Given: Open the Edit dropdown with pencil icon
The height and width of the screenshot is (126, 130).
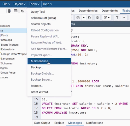Looking at the screenshot, I should [x=107, y=17].
